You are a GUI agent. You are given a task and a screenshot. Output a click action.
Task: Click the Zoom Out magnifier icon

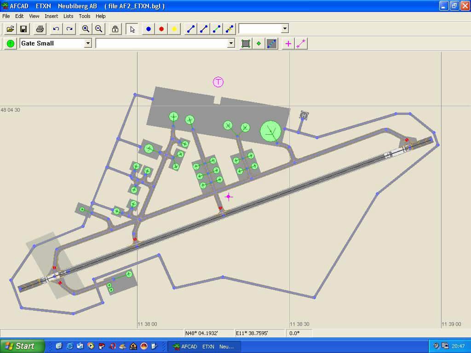(98, 29)
